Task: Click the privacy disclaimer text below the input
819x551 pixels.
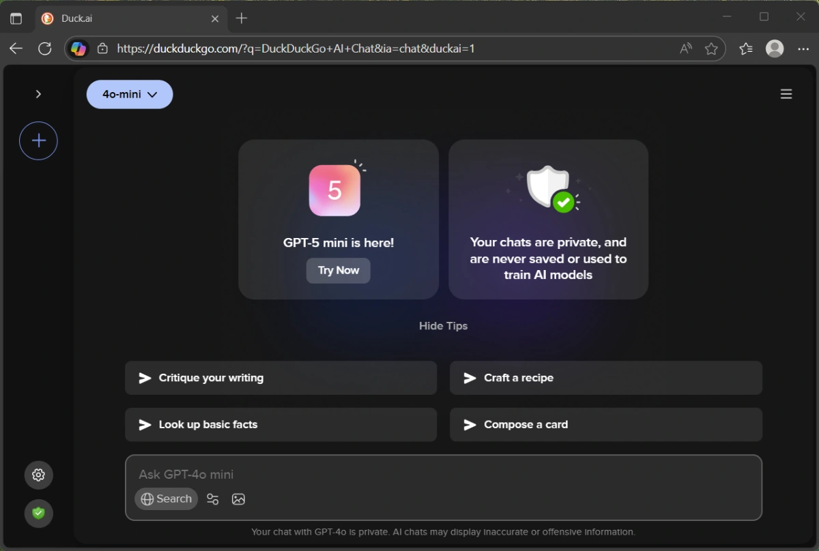Action: click(443, 532)
